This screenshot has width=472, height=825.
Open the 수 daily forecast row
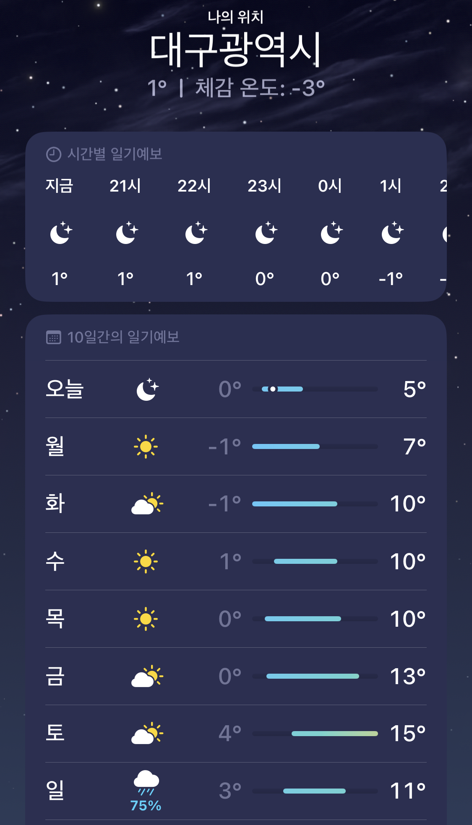pyautogui.click(x=236, y=561)
